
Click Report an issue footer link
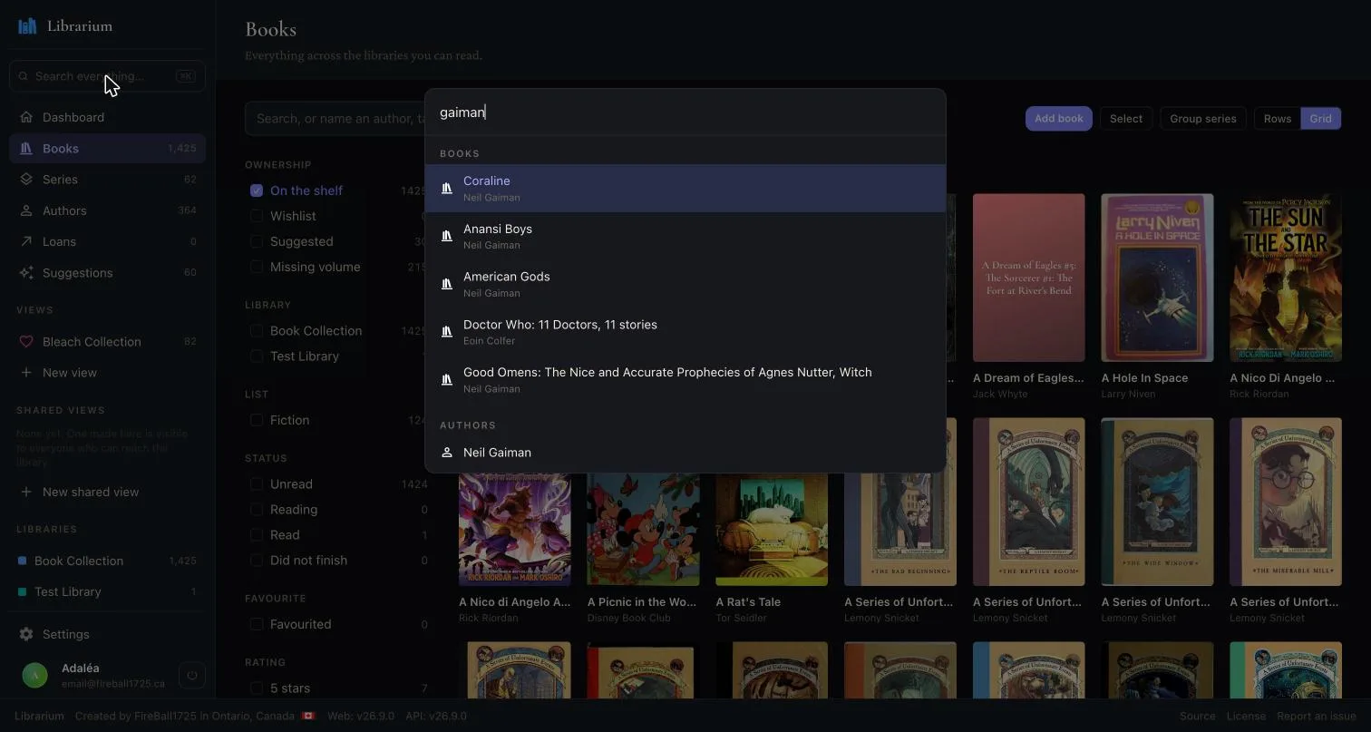pos(1317,716)
